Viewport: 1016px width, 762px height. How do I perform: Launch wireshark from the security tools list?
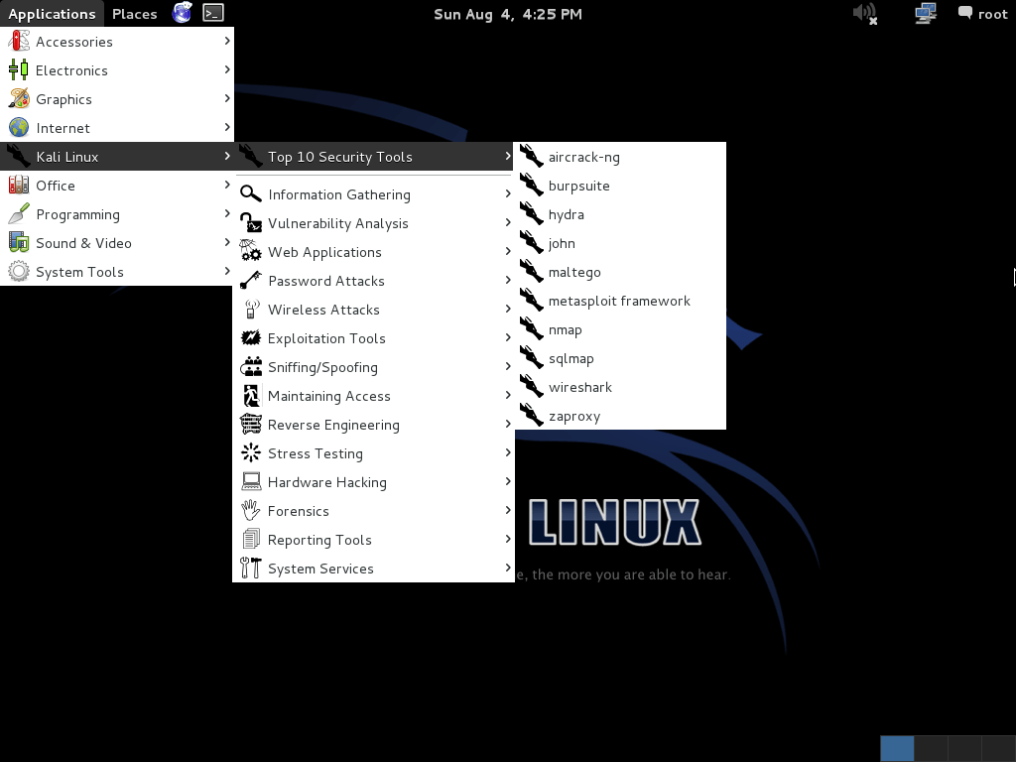coord(580,387)
